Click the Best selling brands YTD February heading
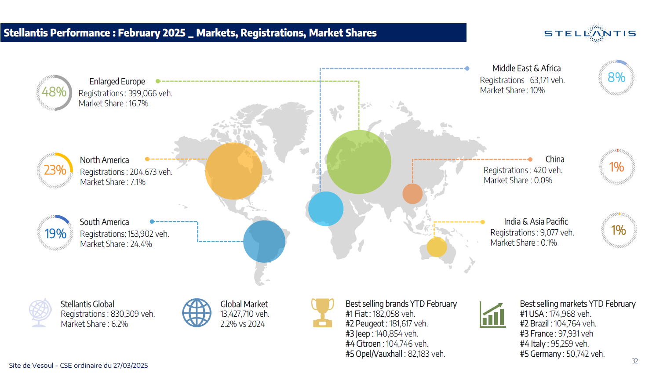 [x=401, y=304]
